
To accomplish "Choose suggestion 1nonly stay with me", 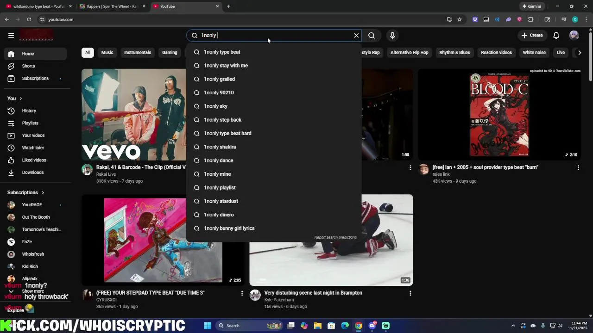I will [x=274, y=66].
